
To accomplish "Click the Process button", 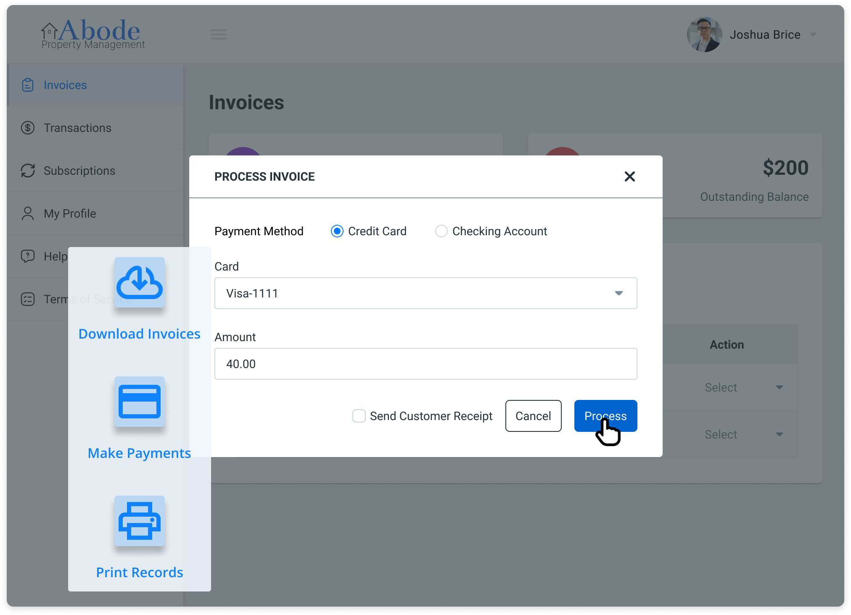I will [x=606, y=416].
